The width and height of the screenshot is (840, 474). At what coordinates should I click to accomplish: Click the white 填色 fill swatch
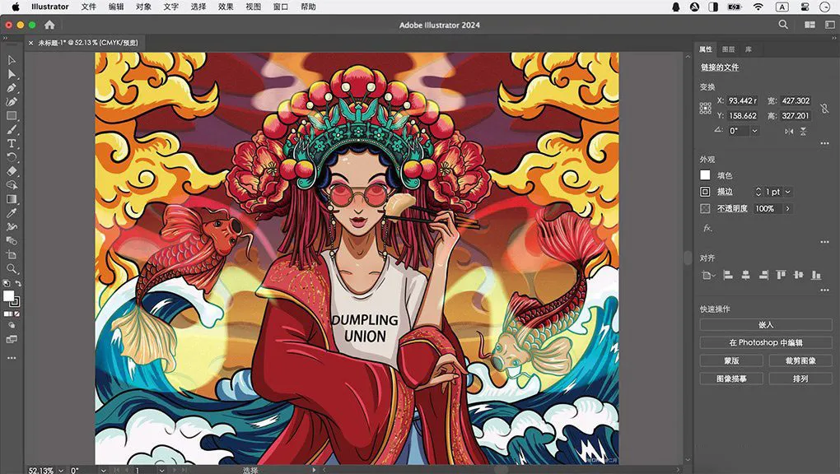pos(705,175)
